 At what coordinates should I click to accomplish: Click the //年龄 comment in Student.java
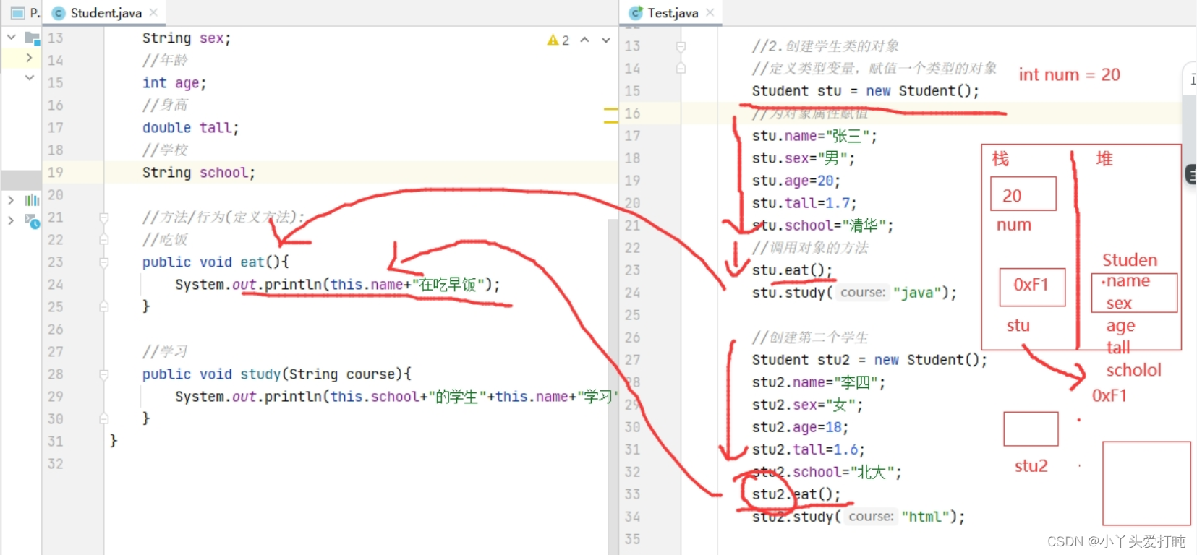165,61
